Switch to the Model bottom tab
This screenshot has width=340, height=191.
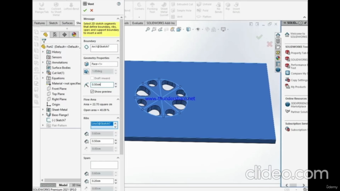click(x=63, y=185)
